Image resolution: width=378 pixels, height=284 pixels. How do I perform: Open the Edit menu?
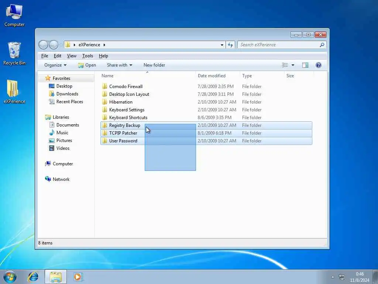(57, 56)
